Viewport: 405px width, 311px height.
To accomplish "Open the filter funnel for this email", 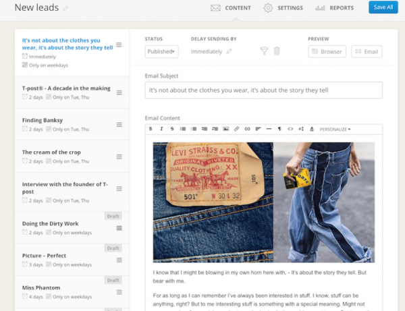I will click(x=264, y=51).
